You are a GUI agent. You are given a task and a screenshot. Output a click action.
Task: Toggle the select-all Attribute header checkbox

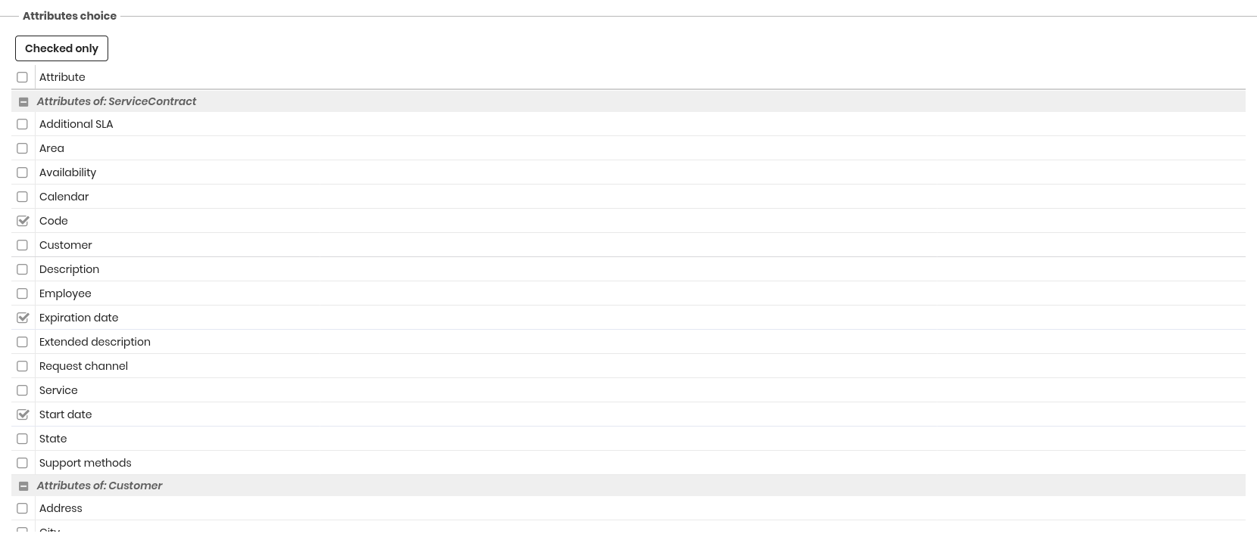[23, 77]
